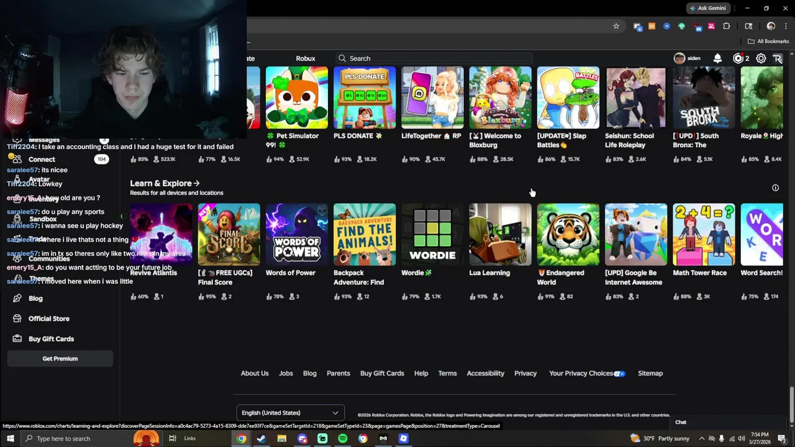
Task: Click the Roblox Search field
Action: (x=434, y=58)
